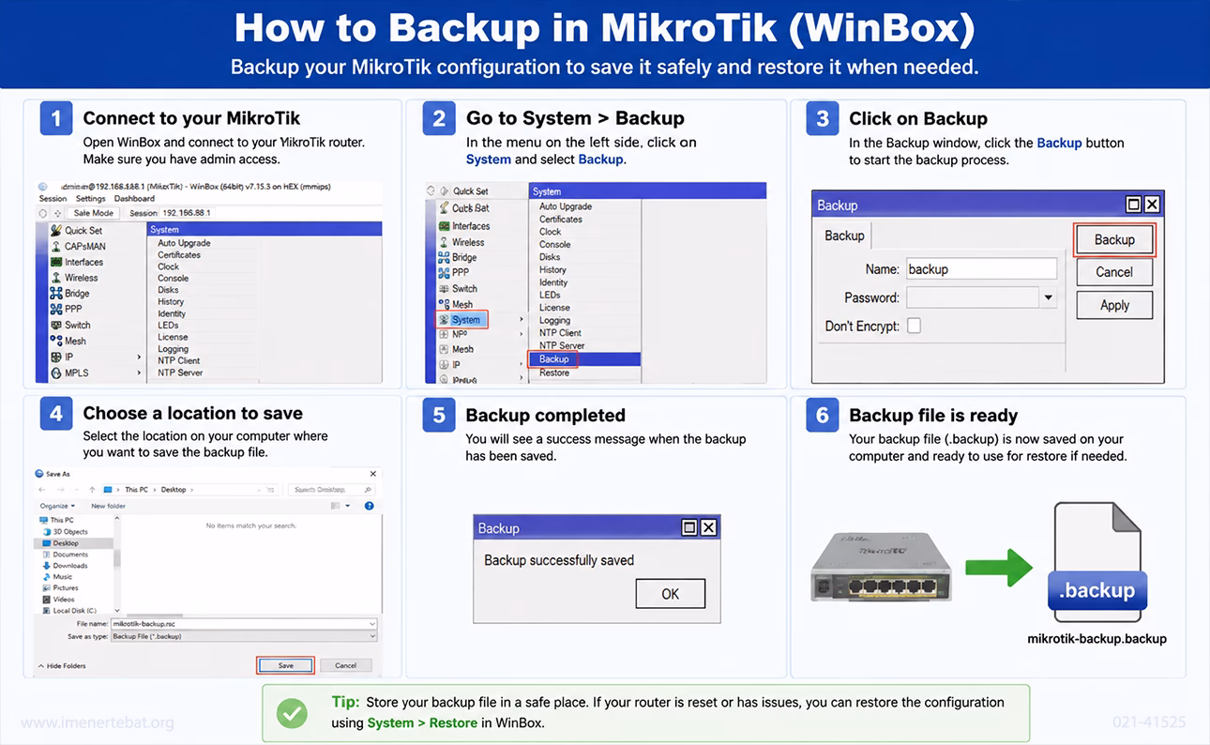Select the Backup tab in Backup window

click(x=844, y=236)
